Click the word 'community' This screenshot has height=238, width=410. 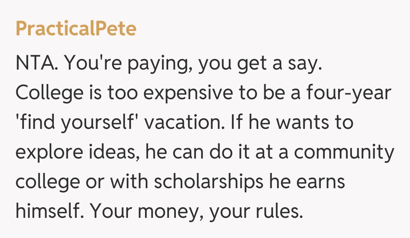[344, 152]
